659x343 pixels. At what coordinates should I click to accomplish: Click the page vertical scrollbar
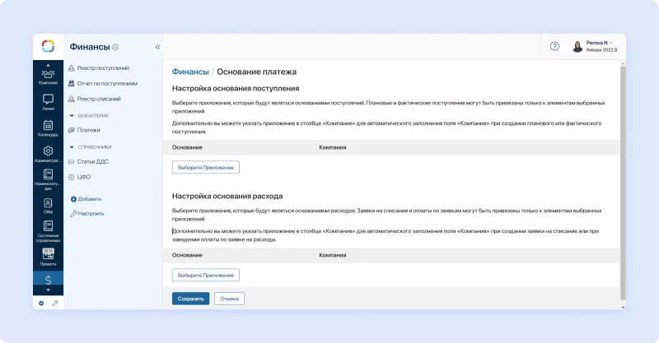point(623,183)
